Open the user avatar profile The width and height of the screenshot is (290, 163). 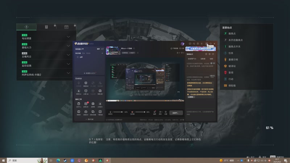coord(182,44)
